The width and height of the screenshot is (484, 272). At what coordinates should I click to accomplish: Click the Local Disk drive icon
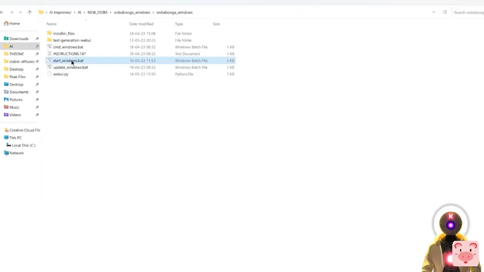[9, 145]
